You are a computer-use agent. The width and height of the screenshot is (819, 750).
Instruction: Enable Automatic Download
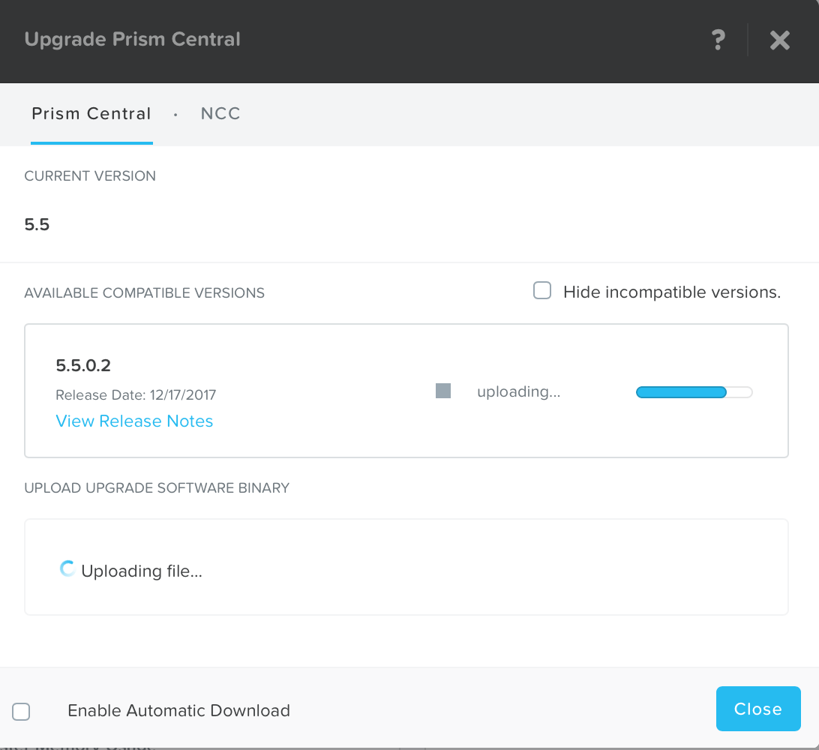click(x=21, y=711)
